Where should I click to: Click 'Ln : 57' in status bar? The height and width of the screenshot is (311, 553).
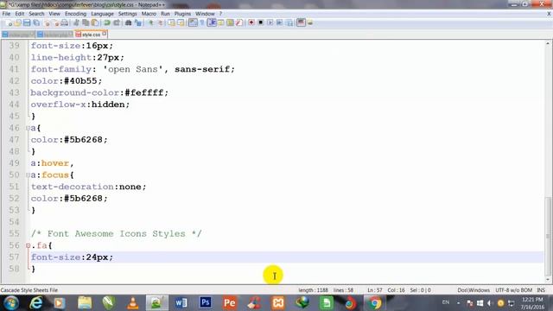tap(374, 290)
